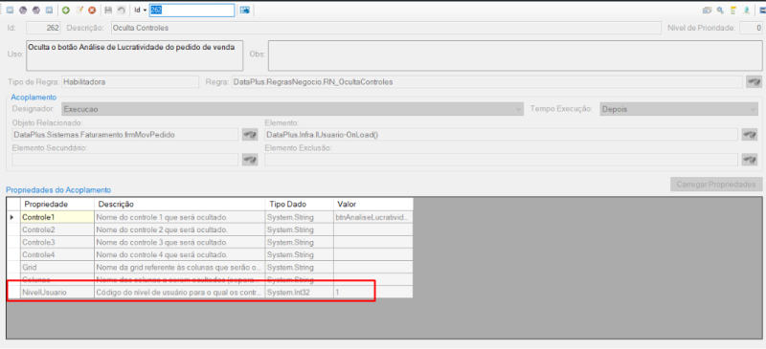Screen dimensions: 766x349
Task: Click the Regra field RN_OcultaControles
Action: (486, 82)
